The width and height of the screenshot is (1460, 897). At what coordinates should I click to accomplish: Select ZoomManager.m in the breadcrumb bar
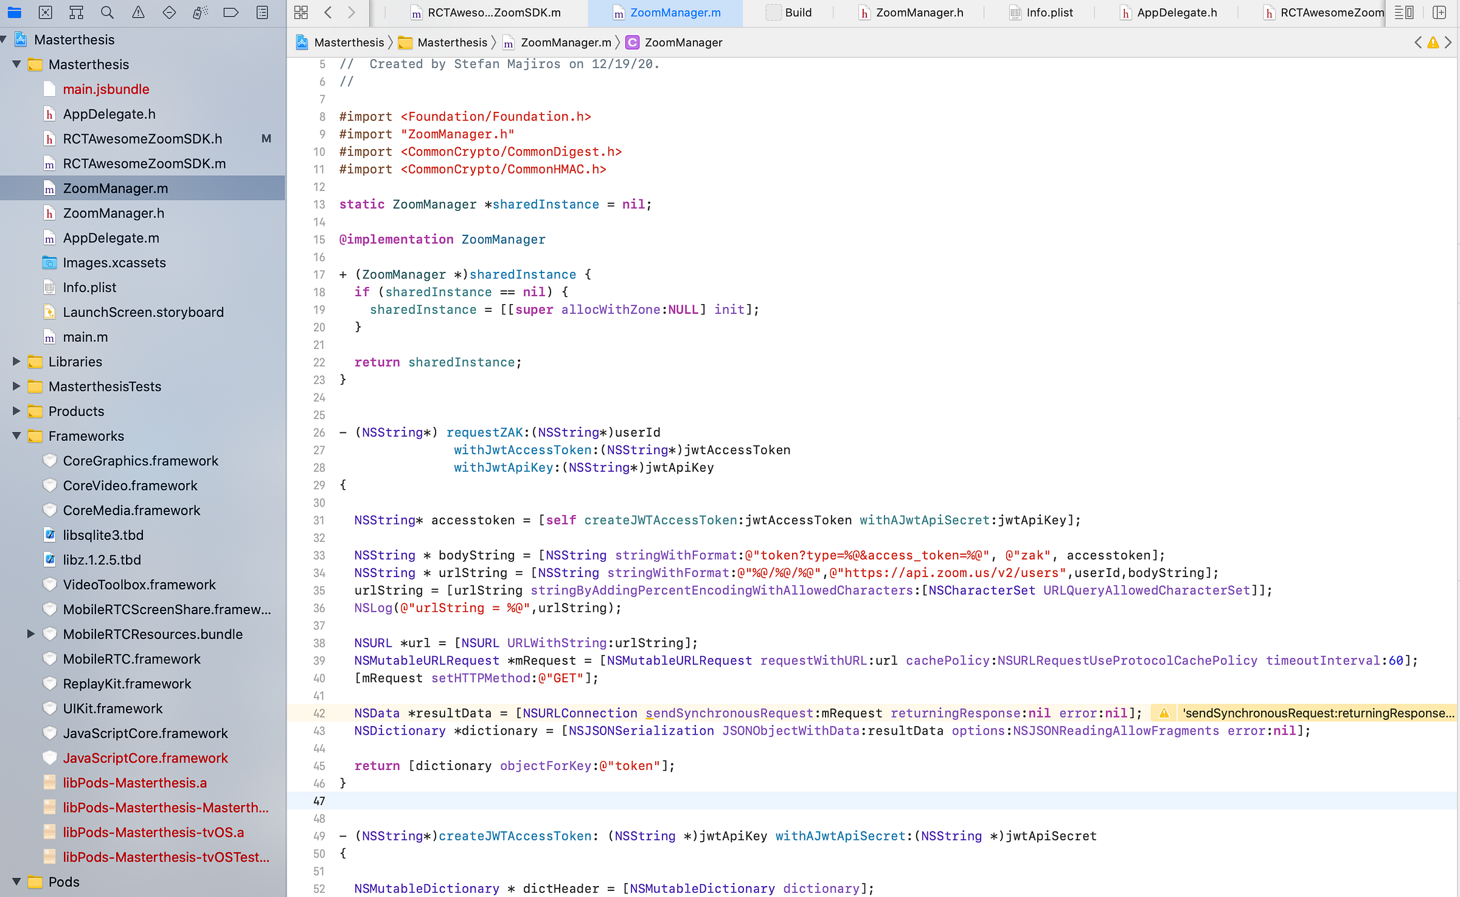pyautogui.click(x=565, y=42)
